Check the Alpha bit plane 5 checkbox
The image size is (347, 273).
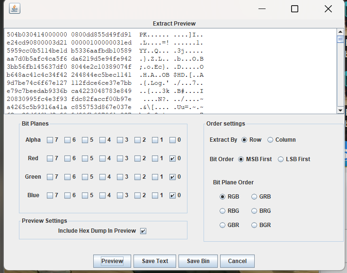tap(85, 140)
